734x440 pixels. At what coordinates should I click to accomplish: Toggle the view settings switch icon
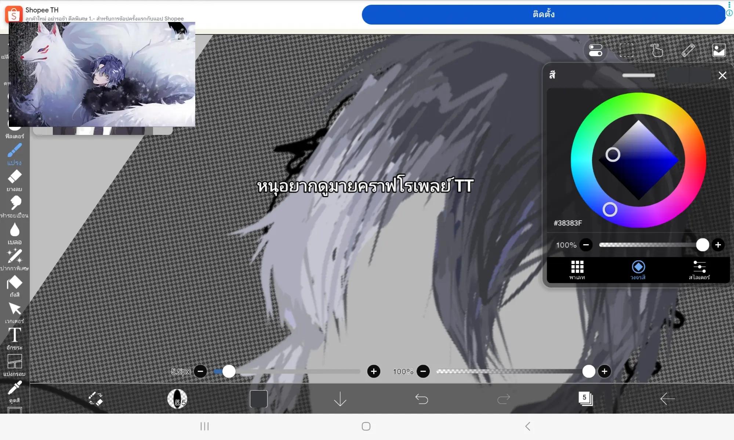[x=596, y=50]
